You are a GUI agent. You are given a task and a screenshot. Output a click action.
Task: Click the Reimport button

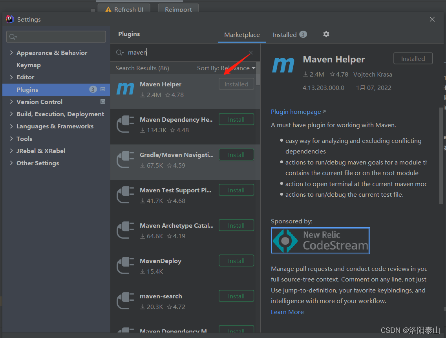178,9
